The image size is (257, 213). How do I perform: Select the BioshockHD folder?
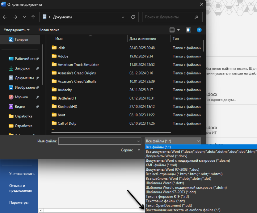coord(126,106)
